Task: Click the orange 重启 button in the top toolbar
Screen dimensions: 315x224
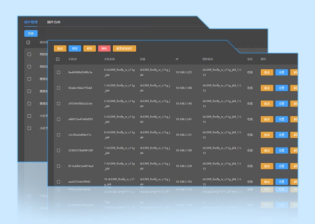Action: tap(60, 48)
